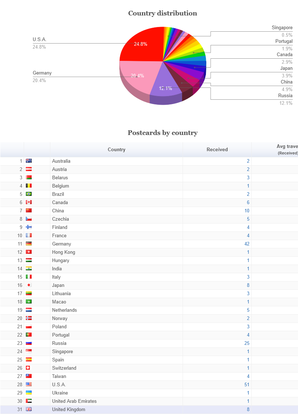Click the Poland flag icon
The height and width of the screenshot is (419, 298).
29,326
